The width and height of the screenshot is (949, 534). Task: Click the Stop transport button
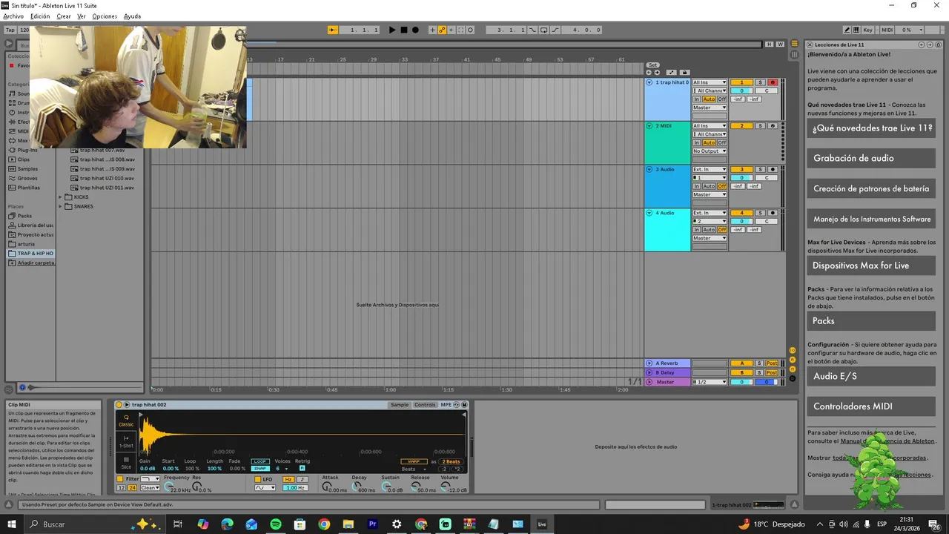[x=403, y=30]
